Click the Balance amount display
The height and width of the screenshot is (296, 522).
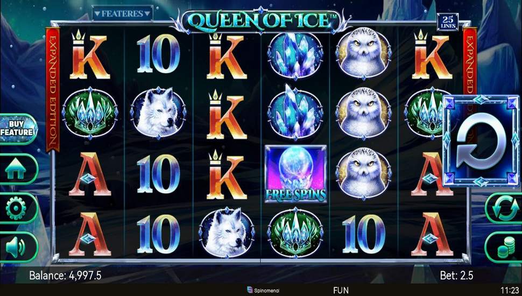tap(65, 276)
